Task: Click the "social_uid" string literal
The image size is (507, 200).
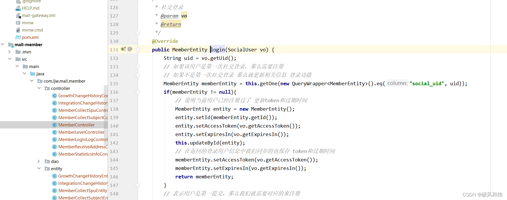Action: 427,84
